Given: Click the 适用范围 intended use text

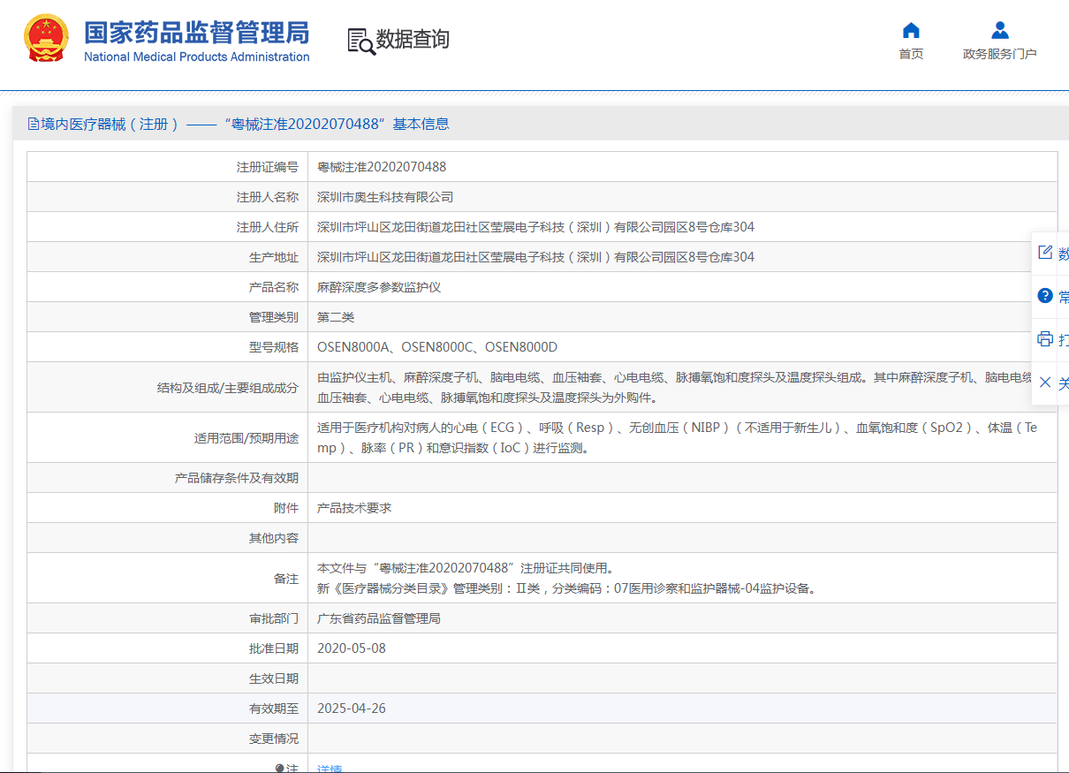Looking at the screenshot, I should coord(679,437).
